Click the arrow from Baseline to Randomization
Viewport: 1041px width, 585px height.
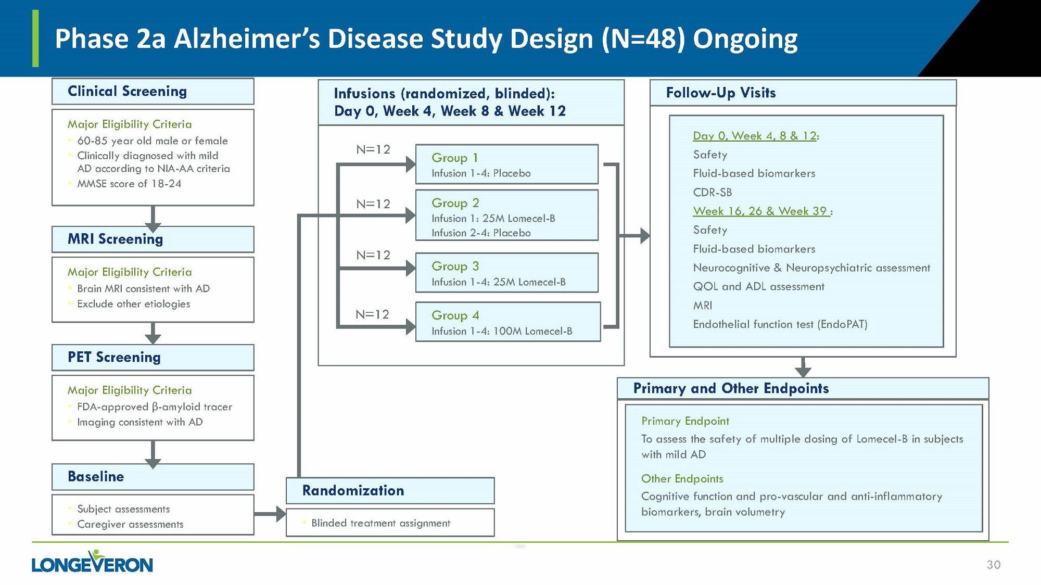tap(271, 514)
